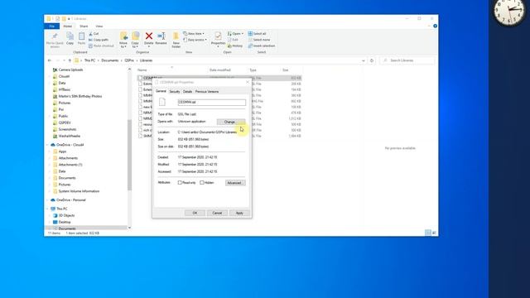530x298 pixels.
Task: Open the address bar history dropdown
Action: (364, 60)
